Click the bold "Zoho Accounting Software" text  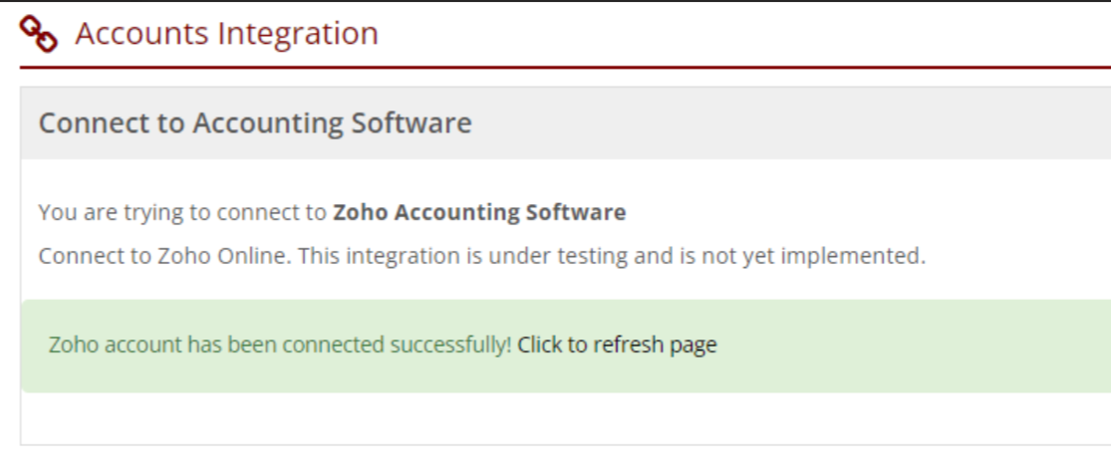(x=479, y=212)
